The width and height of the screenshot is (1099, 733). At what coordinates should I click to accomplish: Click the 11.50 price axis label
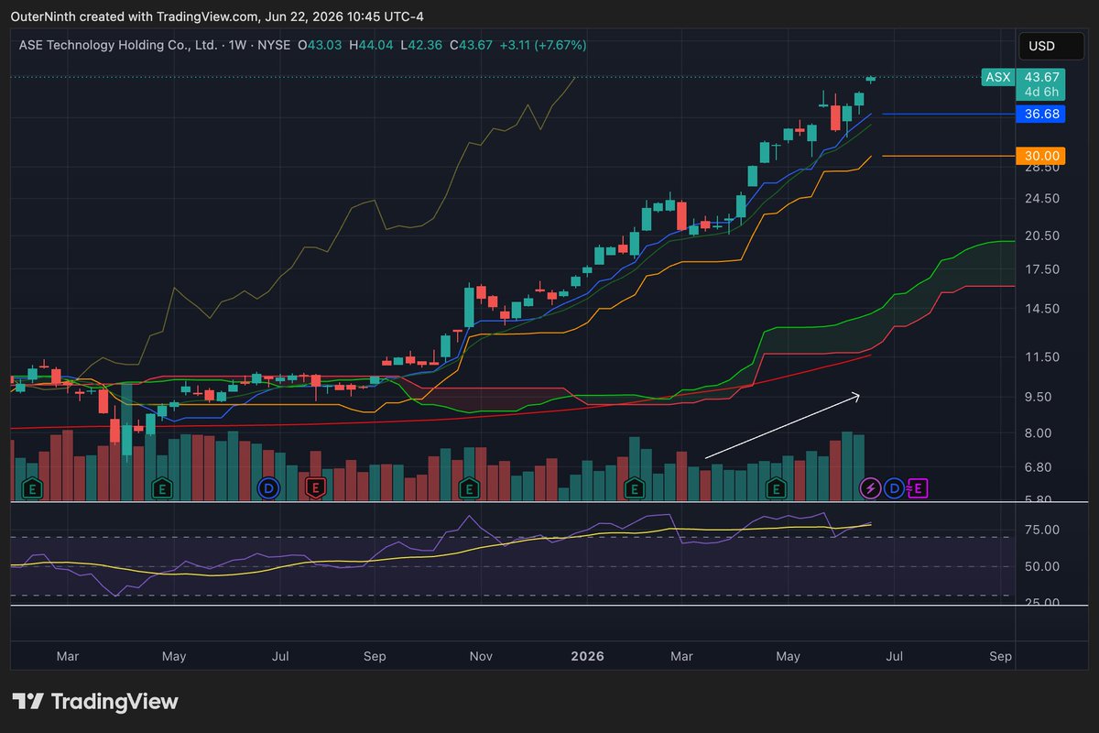pos(1042,357)
